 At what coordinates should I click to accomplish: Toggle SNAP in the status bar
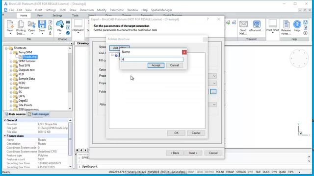[191, 172]
